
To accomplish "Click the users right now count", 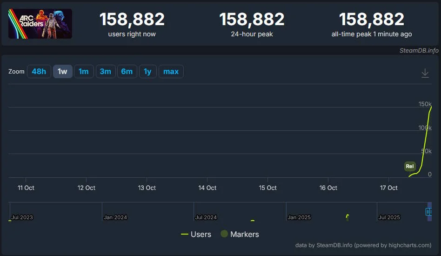I will coord(132,20).
